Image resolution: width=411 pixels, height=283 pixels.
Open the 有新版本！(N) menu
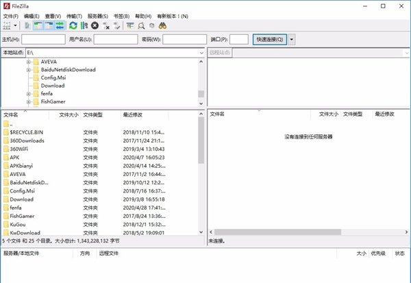pyautogui.click(x=173, y=16)
